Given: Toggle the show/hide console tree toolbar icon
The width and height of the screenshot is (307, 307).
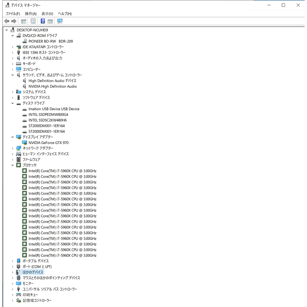Looking at the screenshot, I should 24,21.
